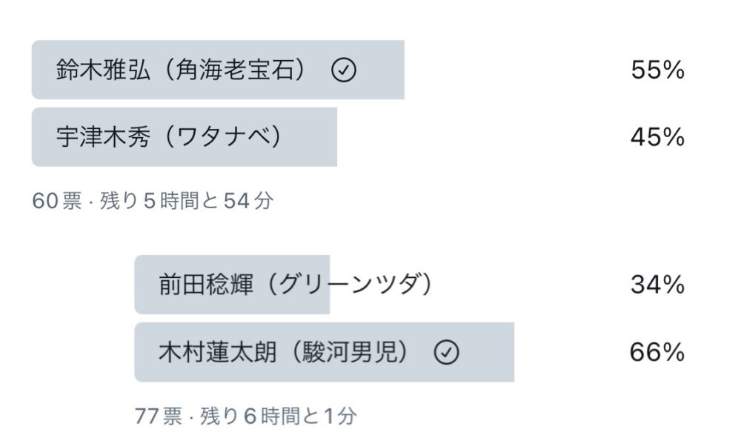Click the 66% result percentage
This screenshot has width=741, height=438.
coord(657,353)
